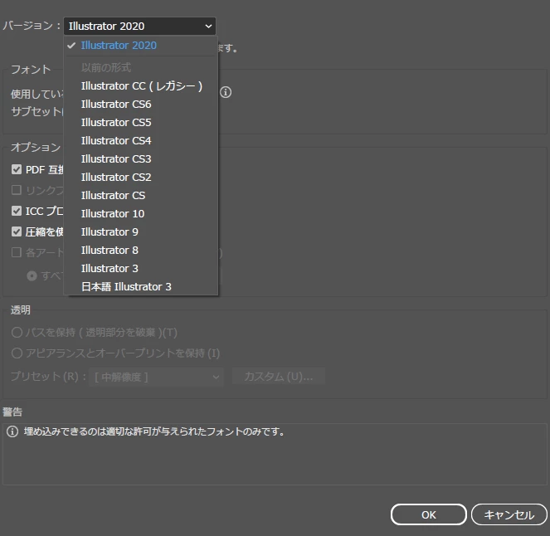Click the 埋め込みできるのは warning message text
The image size is (550, 536).
tap(154, 431)
